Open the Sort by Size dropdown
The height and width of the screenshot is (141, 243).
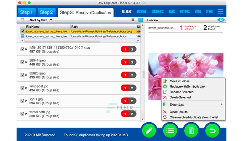pos(41,20)
